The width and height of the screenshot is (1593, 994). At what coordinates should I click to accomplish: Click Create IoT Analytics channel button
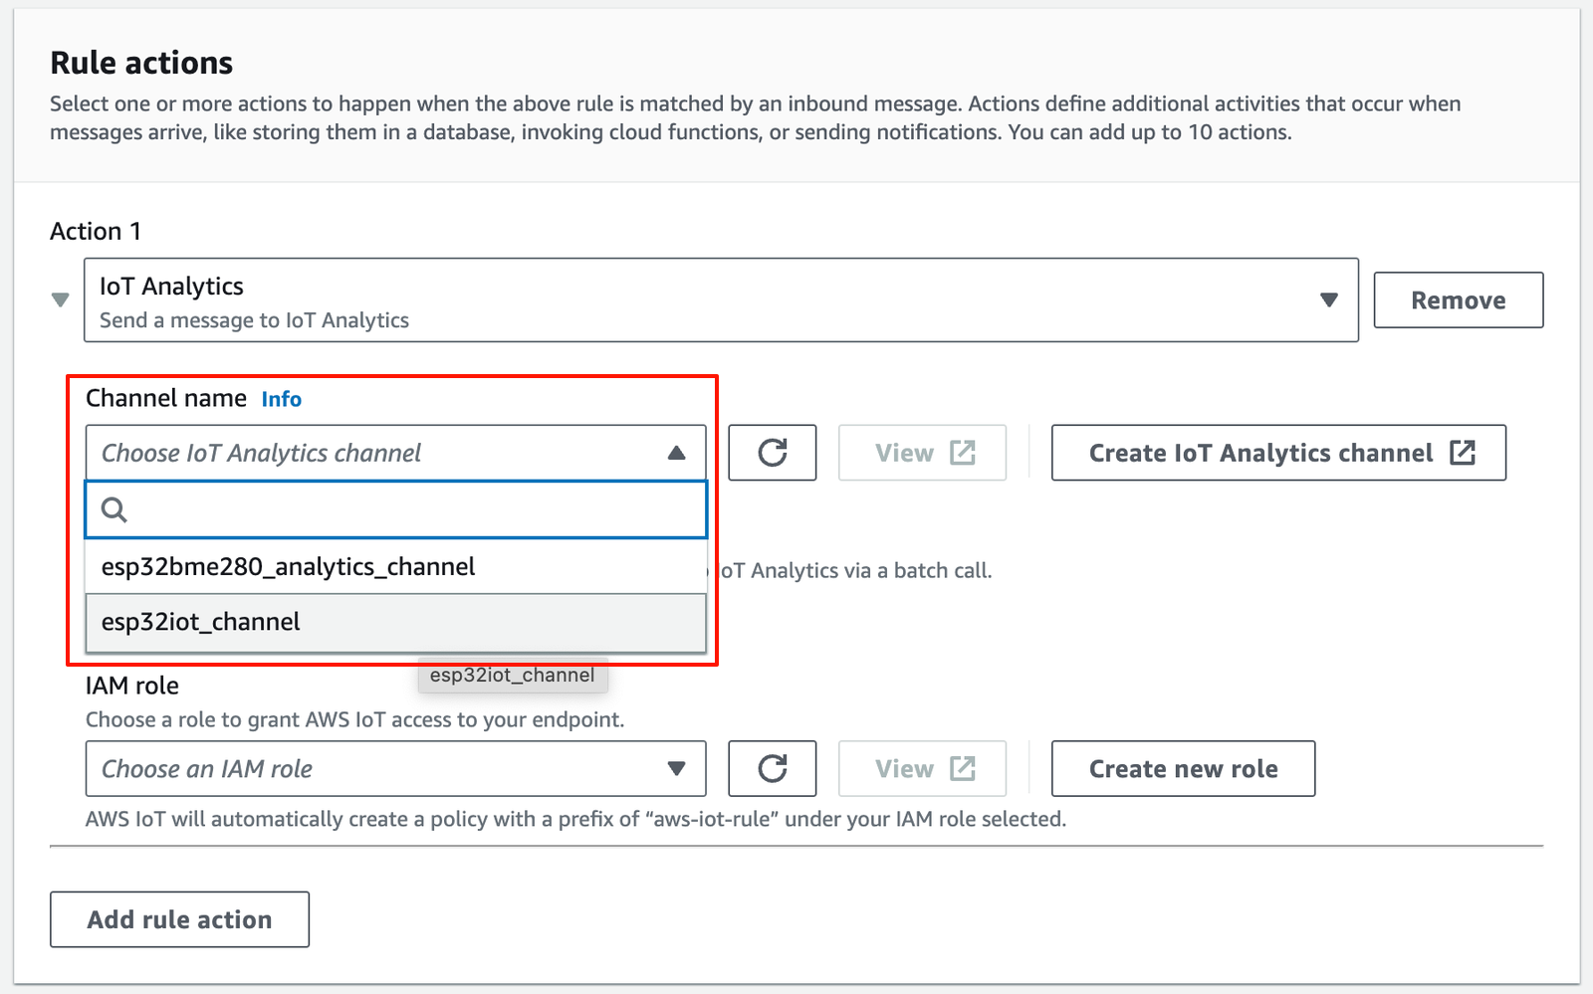pos(1278,453)
